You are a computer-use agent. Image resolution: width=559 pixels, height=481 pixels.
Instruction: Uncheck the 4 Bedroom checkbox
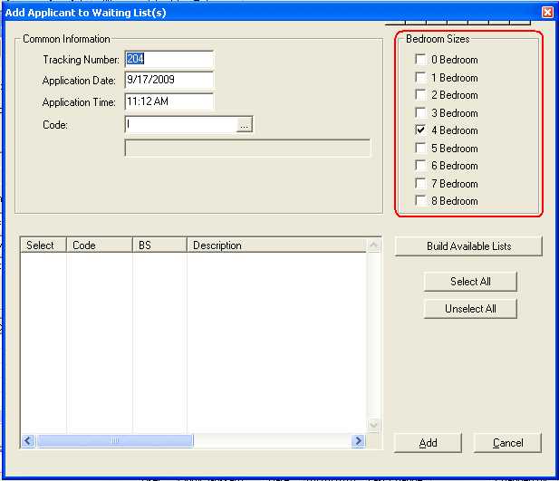click(420, 130)
